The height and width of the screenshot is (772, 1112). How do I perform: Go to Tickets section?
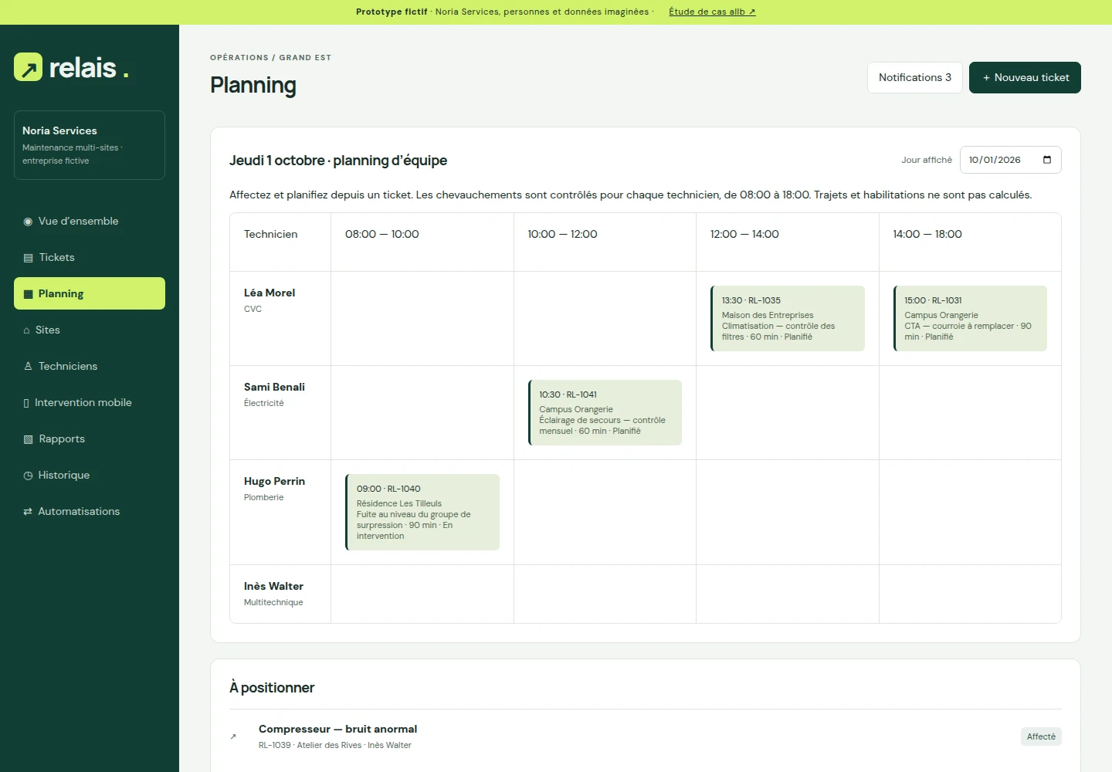click(90, 257)
